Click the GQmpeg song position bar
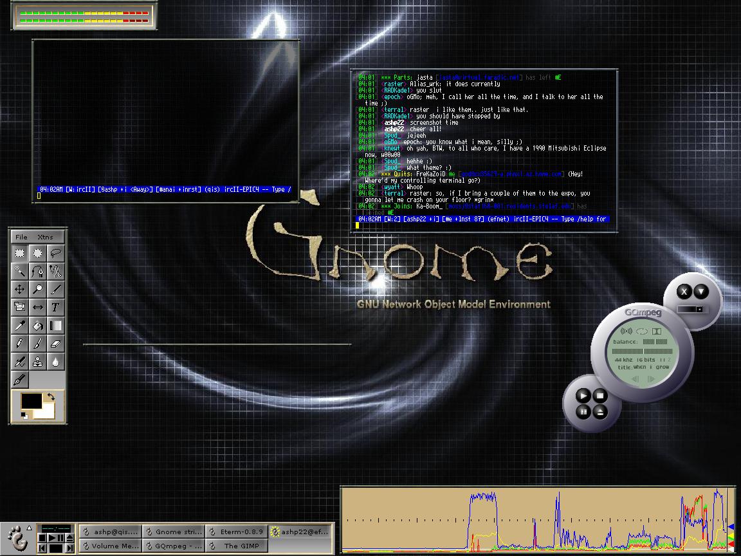The image size is (741, 556). tap(642, 351)
